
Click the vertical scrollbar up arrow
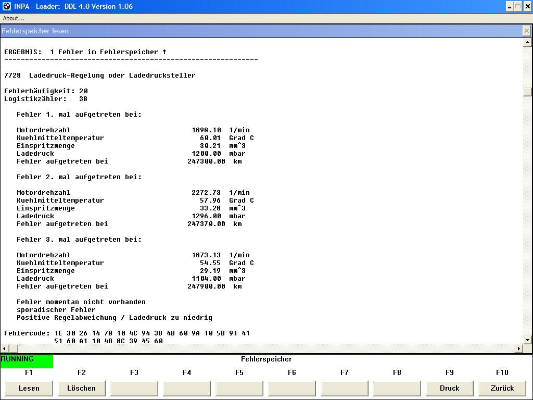coord(527,43)
